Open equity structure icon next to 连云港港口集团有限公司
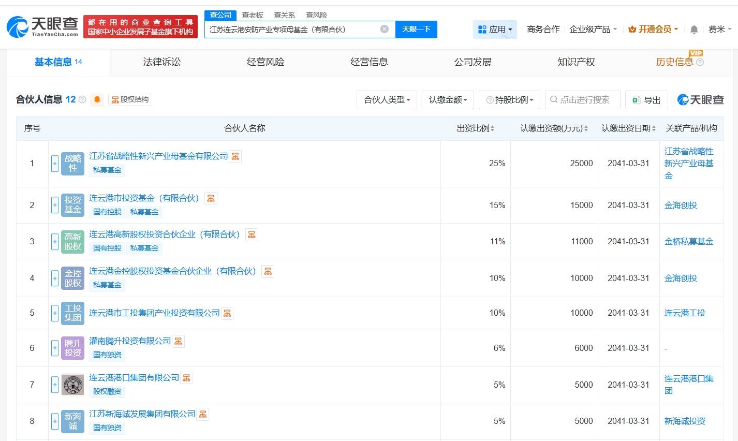This screenshot has width=738, height=441. tap(187, 378)
